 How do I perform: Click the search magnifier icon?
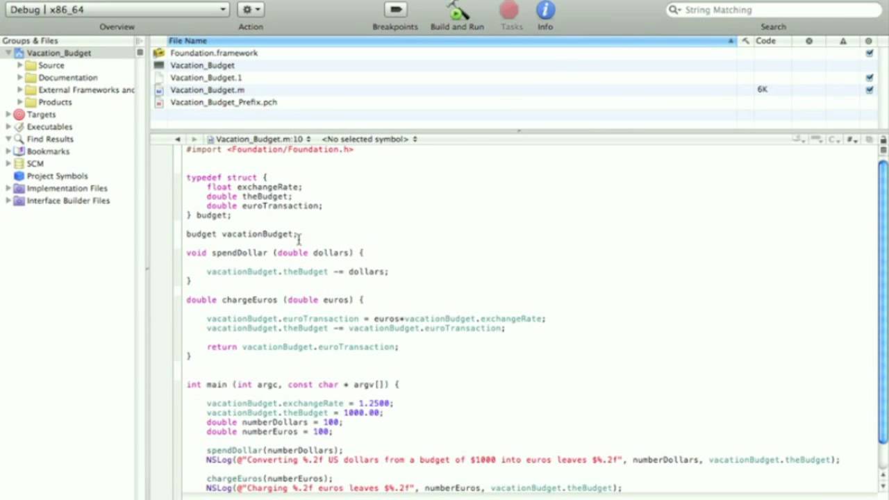click(674, 10)
